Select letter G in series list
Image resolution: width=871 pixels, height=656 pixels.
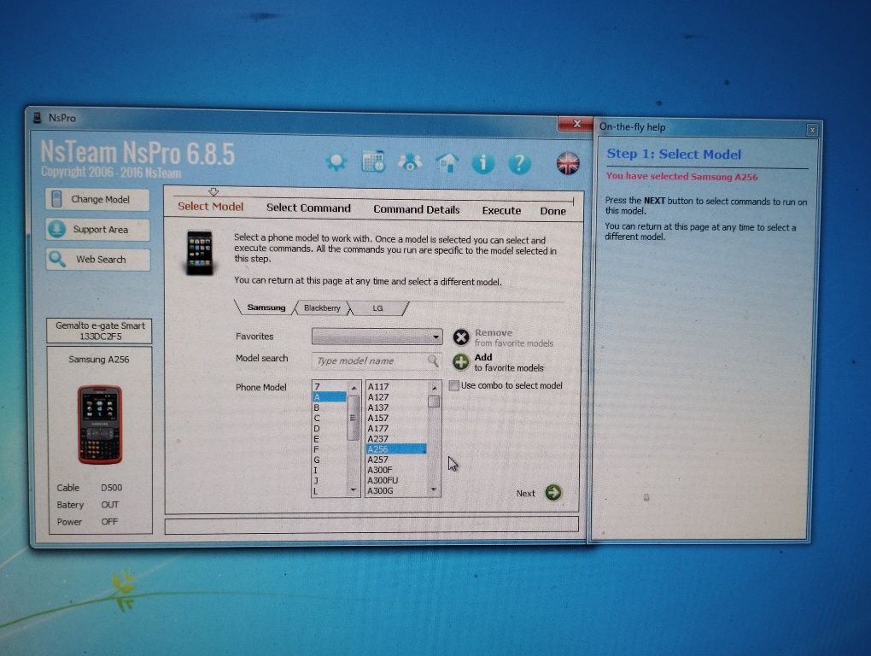pos(330,460)
